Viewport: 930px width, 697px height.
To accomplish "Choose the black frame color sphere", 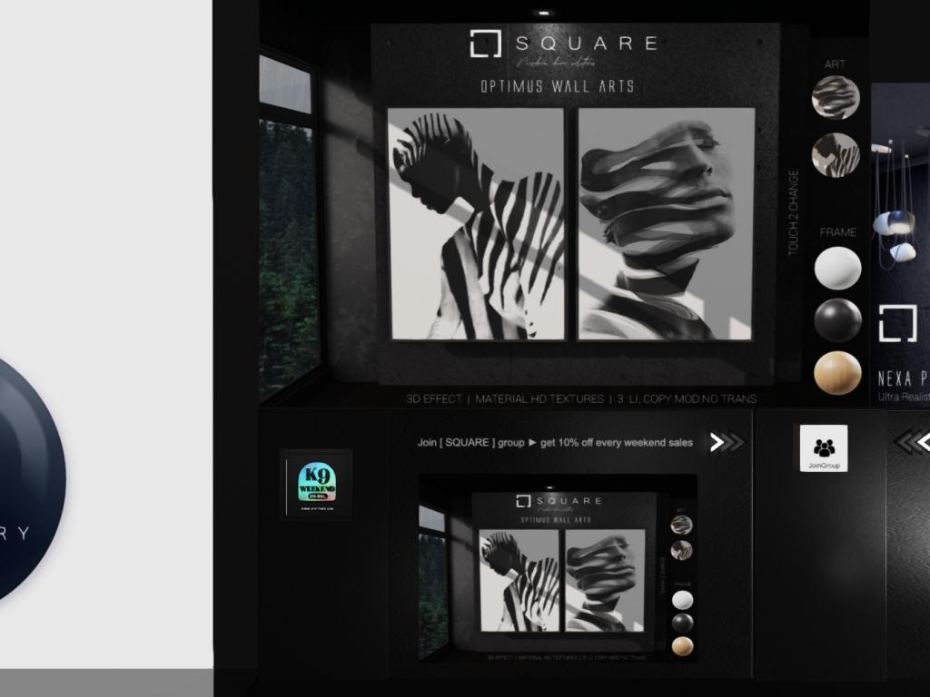I will tap(837, 320).
